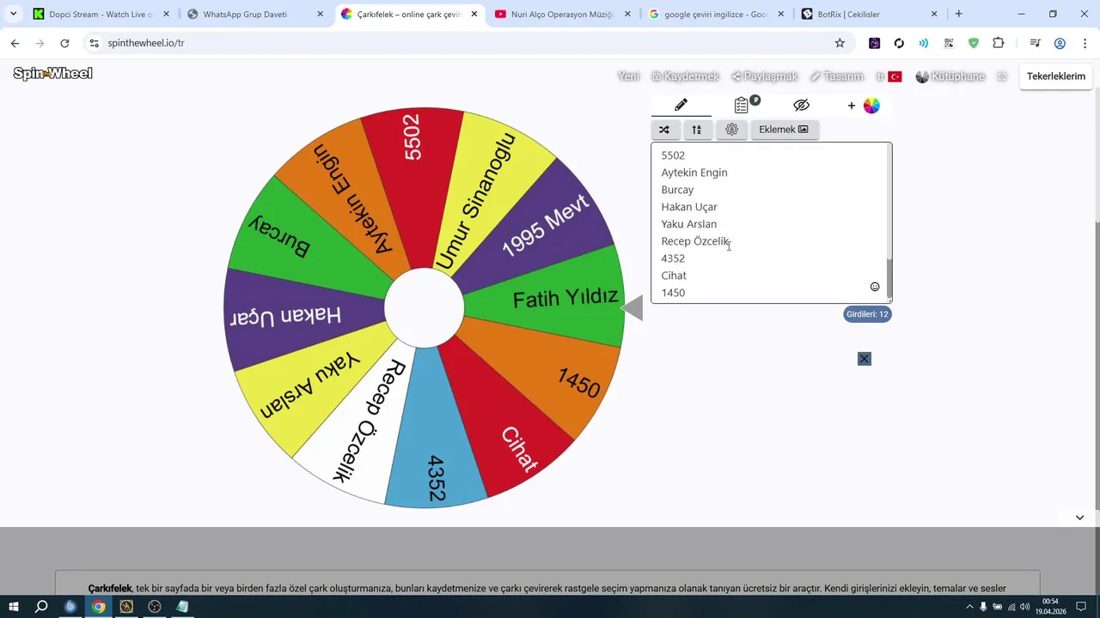Image resolution: width=1100 pixels, height=618 pixels.
Task: Select the 'Aytekin Engin' entry text line
Action: 694,173
